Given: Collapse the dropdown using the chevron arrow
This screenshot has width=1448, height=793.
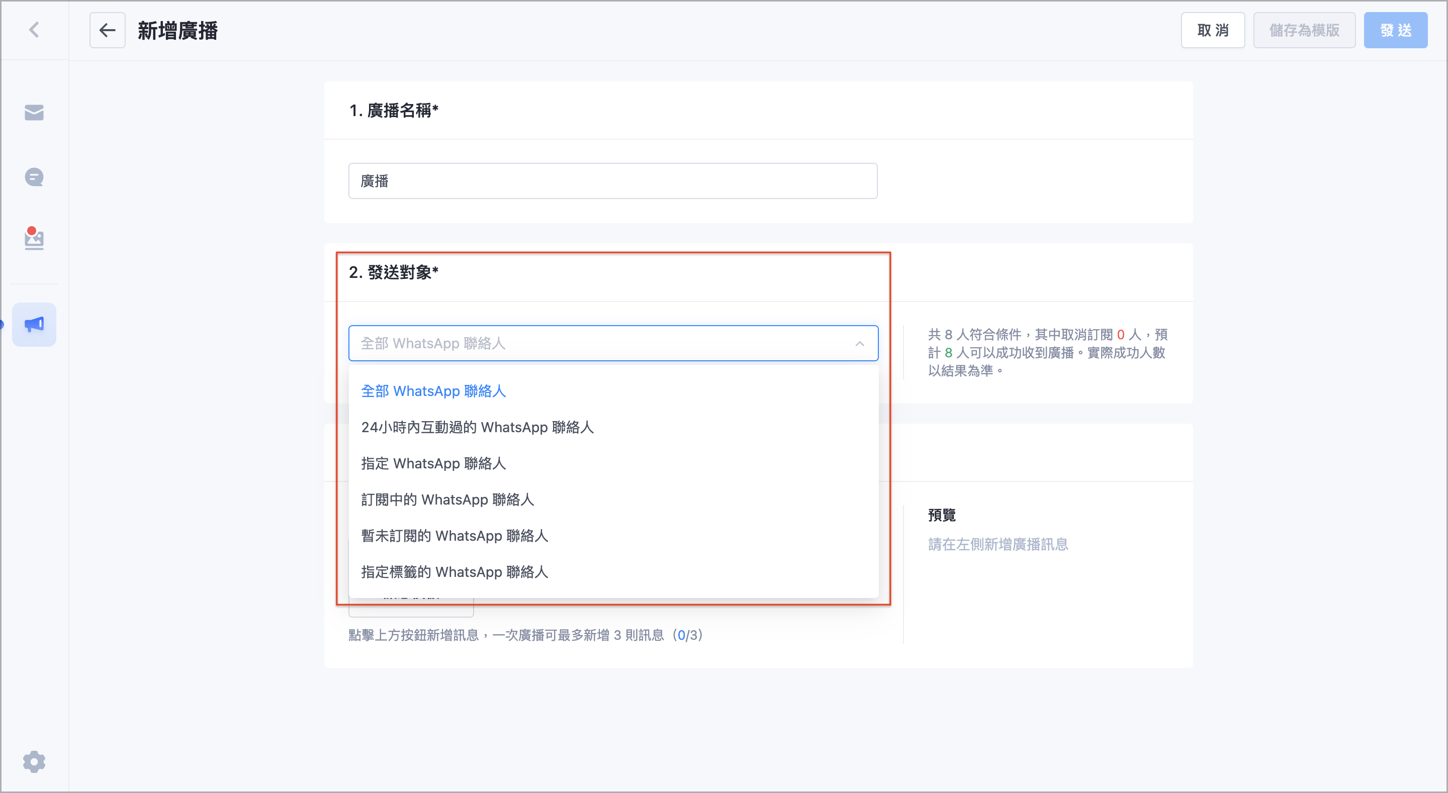Looking at the screenshot, I should pyautogui.click(x=859, y=343).
